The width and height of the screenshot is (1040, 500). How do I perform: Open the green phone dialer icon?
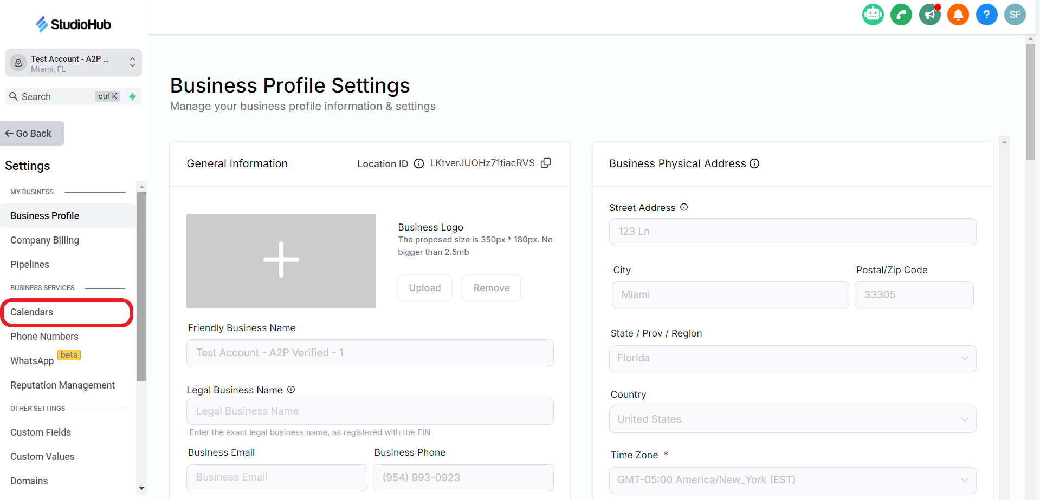901,15
